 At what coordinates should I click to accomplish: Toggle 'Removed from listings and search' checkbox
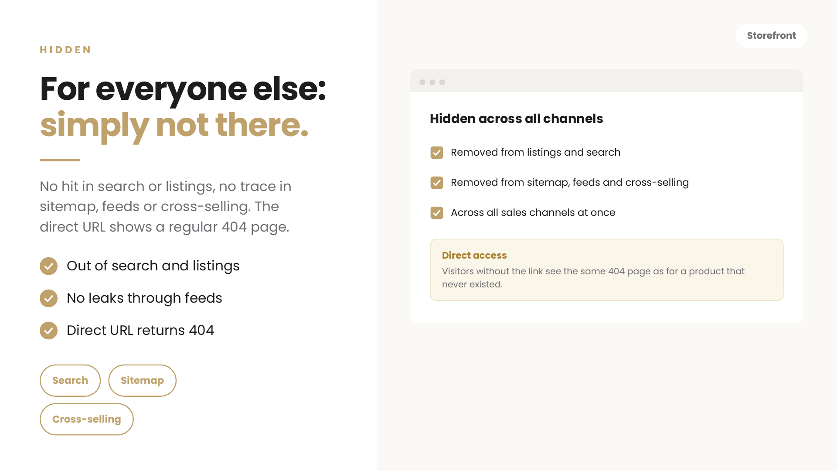[x=437, y=153]
